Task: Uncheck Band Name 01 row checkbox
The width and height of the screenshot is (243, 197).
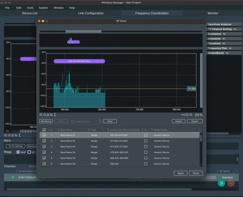Action: 44,135
